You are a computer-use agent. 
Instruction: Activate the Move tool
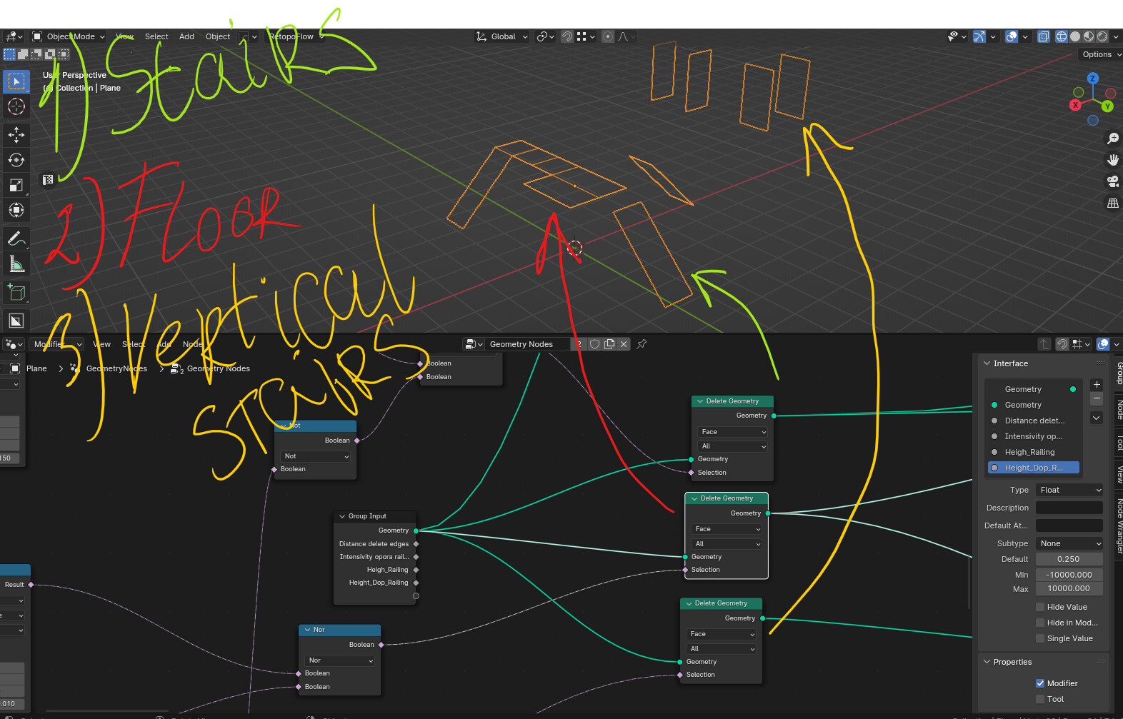pos(16,135)
